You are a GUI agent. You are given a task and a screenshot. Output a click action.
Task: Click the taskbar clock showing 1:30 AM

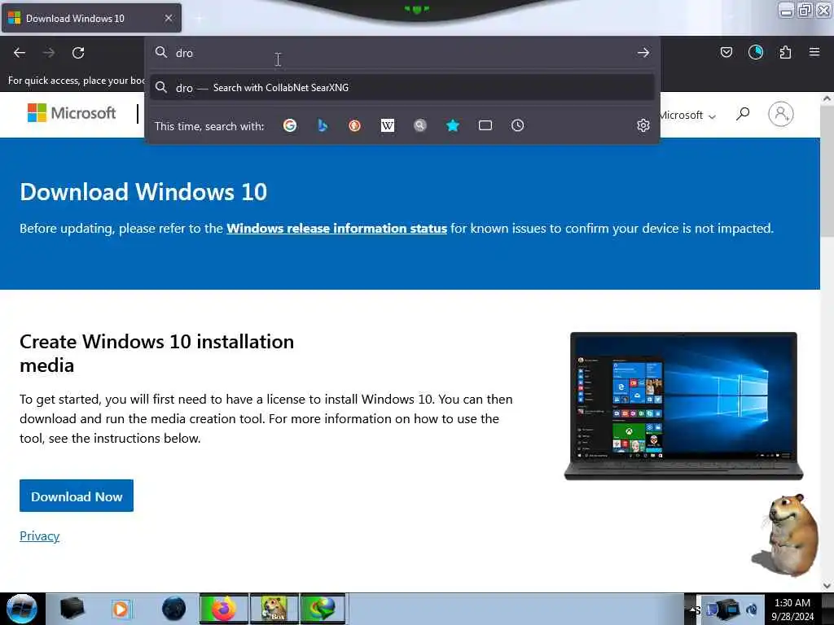click(792, 610)
